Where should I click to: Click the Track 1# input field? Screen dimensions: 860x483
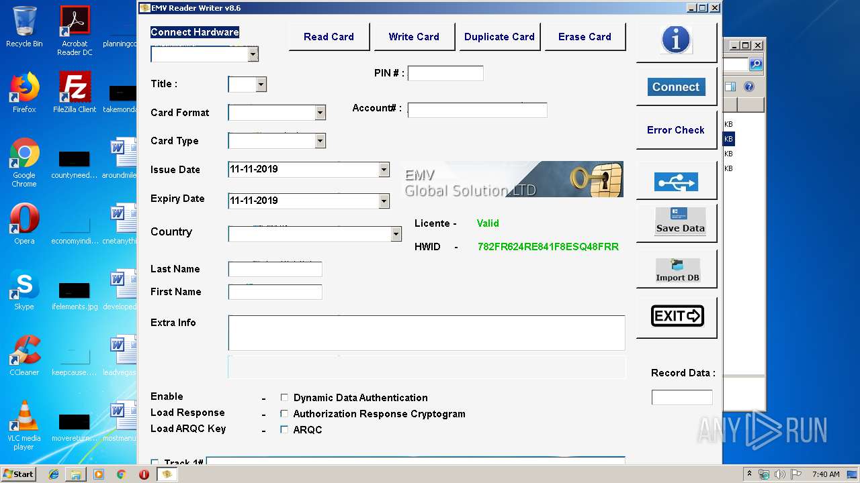[416, 462]
